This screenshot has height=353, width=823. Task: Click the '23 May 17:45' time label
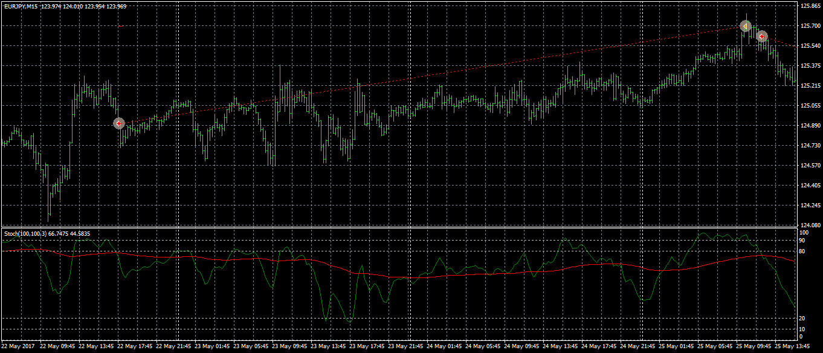pyautogui.click(x=367, y=347)
